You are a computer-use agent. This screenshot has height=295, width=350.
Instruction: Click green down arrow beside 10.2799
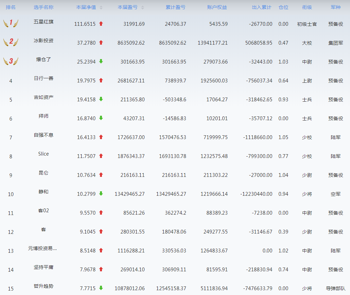point(101,194)
